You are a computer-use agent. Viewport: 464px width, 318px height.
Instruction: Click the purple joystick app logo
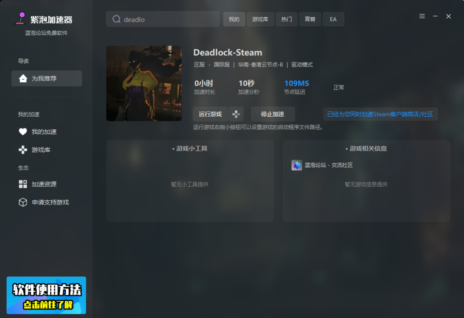point(21,18)
